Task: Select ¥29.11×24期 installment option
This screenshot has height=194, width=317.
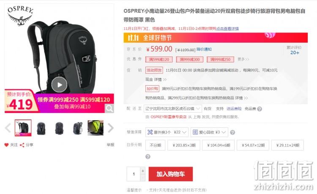Action: 287,145
